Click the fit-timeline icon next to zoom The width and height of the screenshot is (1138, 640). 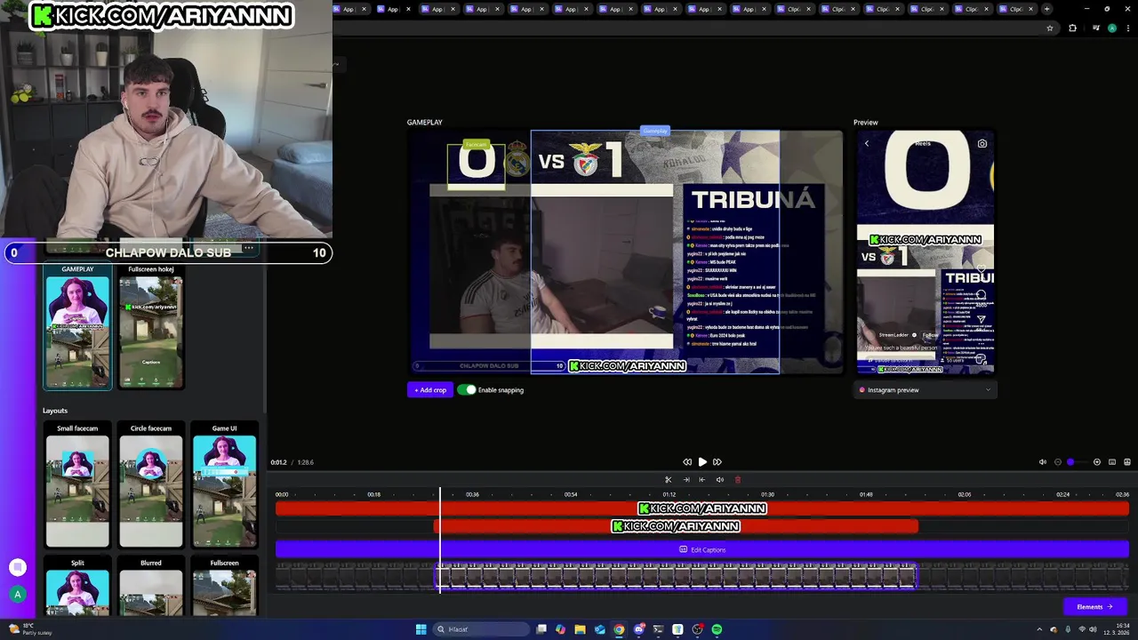(x=1112, y=462)
